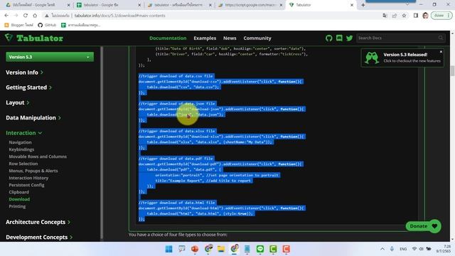
Task: Open the Blogger bookmark in bookmarks bar
Action: [19, 25]
